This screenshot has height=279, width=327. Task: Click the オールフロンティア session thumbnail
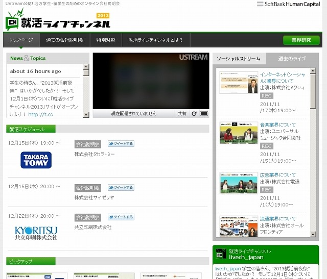239,226
